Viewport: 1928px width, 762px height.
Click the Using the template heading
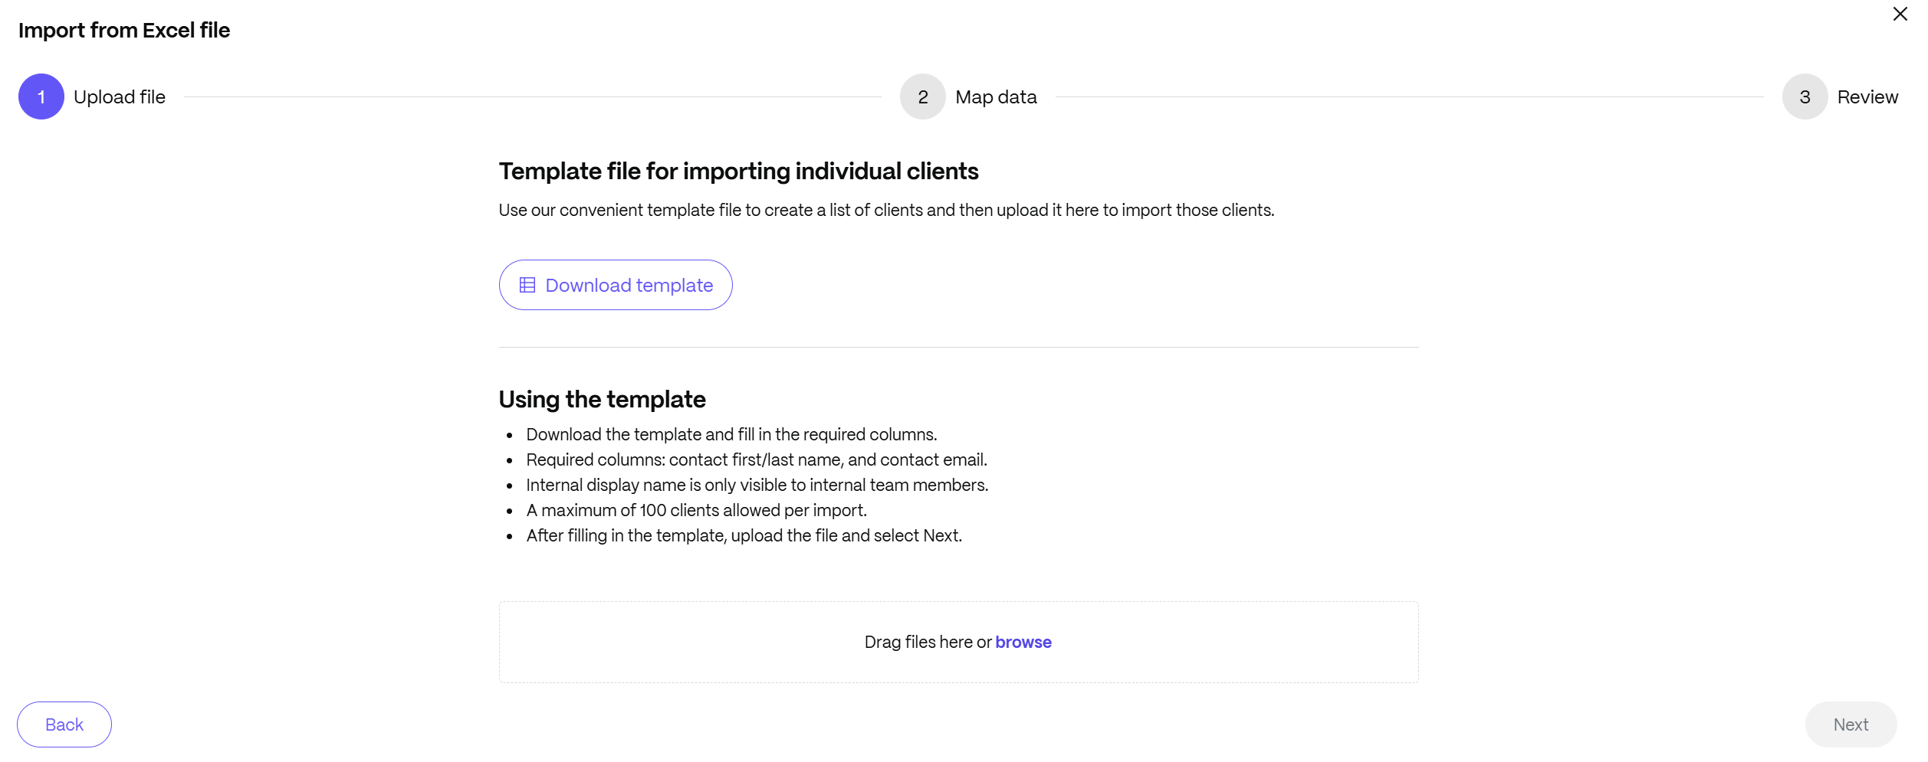(602, 398)
